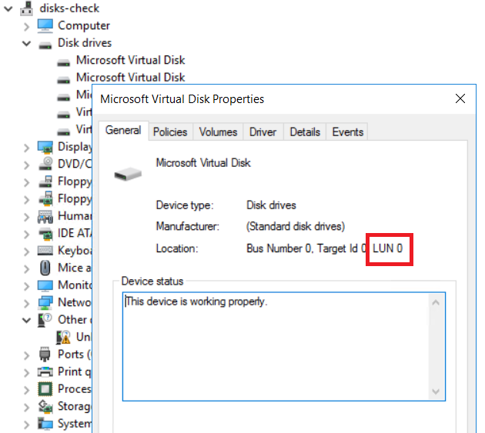Click the DVD/CD-ROM disc icon
This screenshot has height=433, width=485.
coord(45,164)
